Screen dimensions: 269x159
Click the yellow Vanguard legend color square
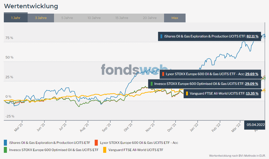[105, 150]
